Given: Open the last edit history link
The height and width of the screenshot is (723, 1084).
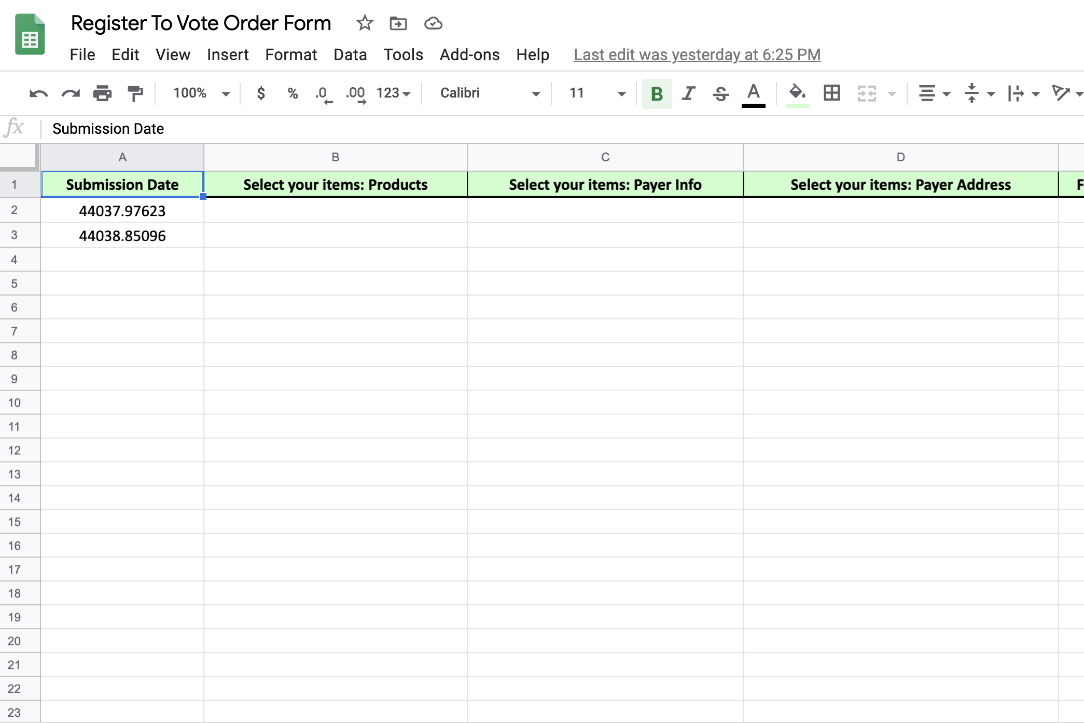Looking at the screenshot, I should [x=697, y=54].
